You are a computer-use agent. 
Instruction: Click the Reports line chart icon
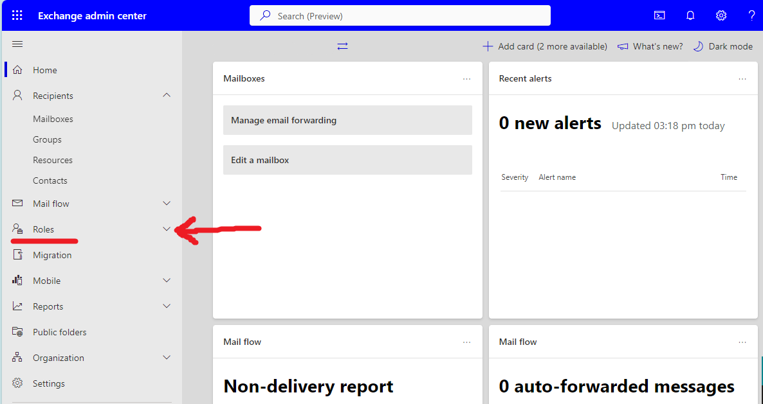pos(17,306)
